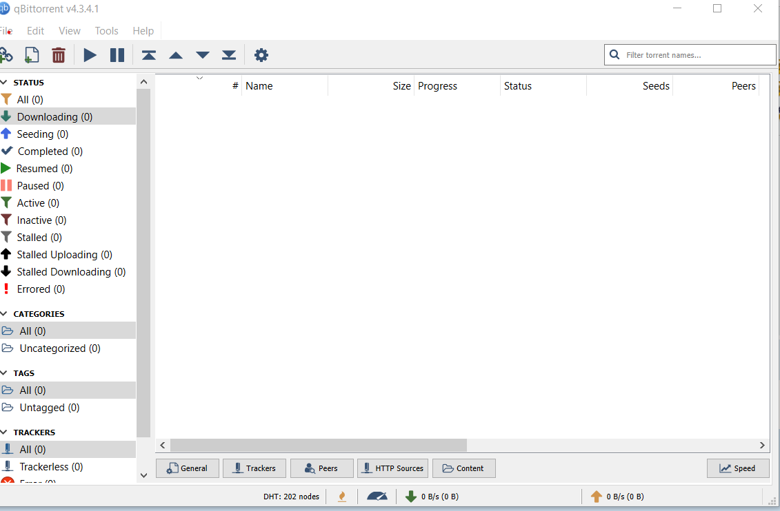Sort torrents by Status column
Image resolution: width=780 pixels, height=511 pixels.
pos(543,86)
